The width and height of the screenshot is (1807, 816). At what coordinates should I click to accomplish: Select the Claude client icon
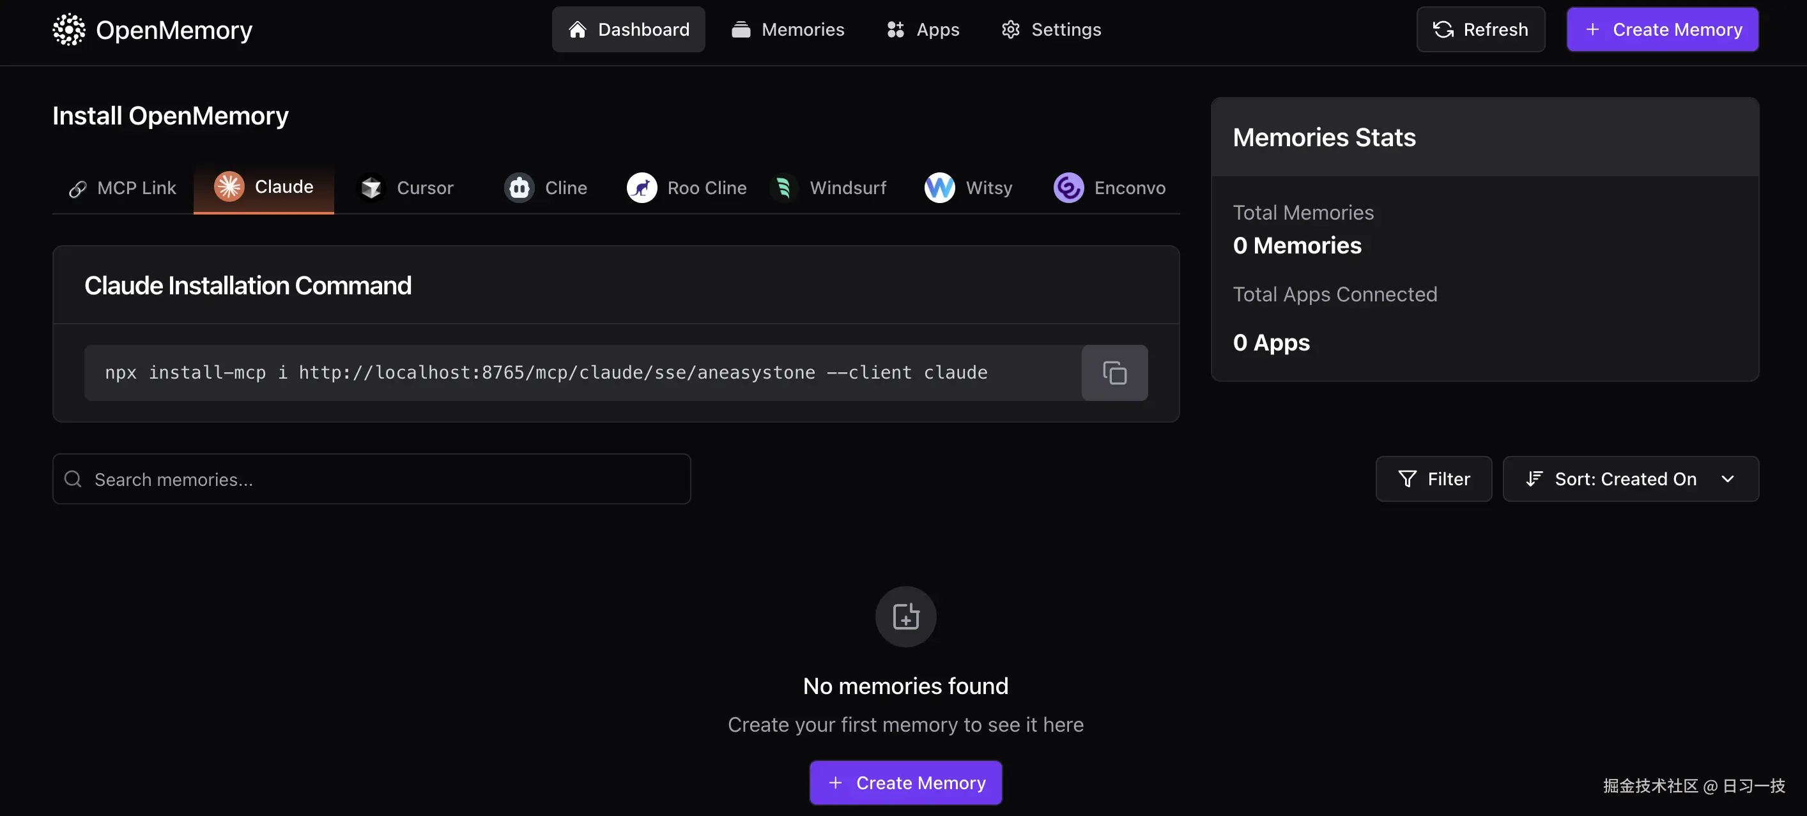229,186
